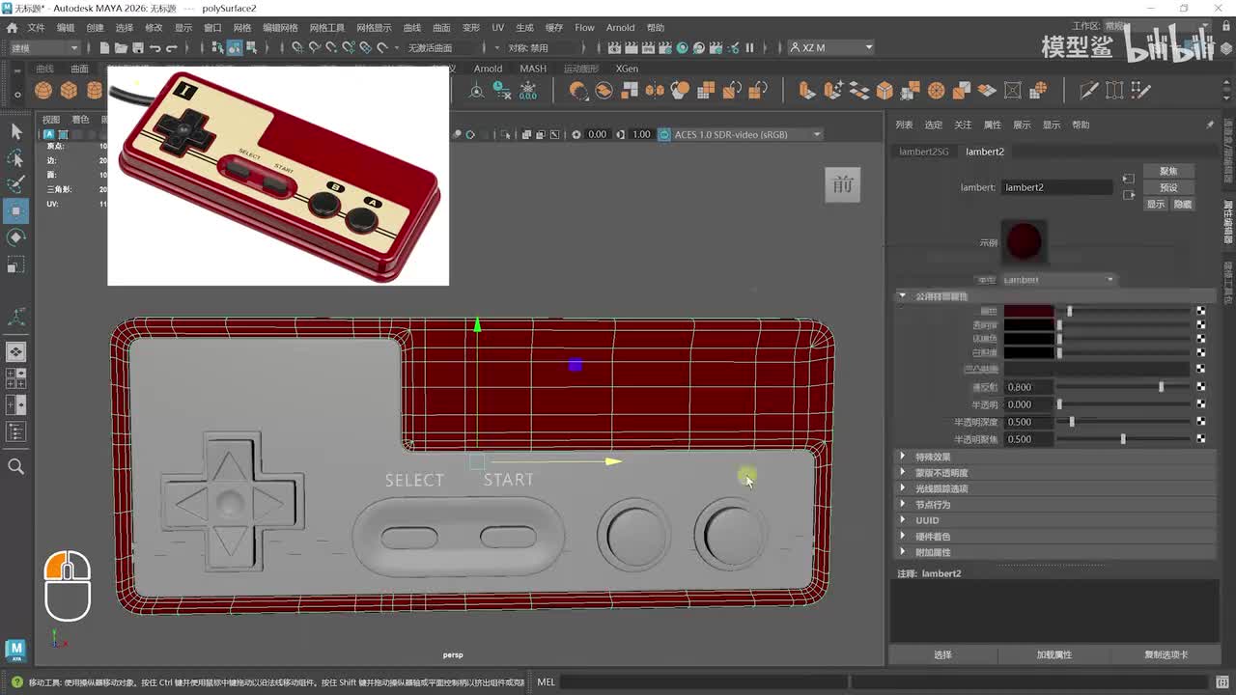Open the 文件 menu

(36, 28)
